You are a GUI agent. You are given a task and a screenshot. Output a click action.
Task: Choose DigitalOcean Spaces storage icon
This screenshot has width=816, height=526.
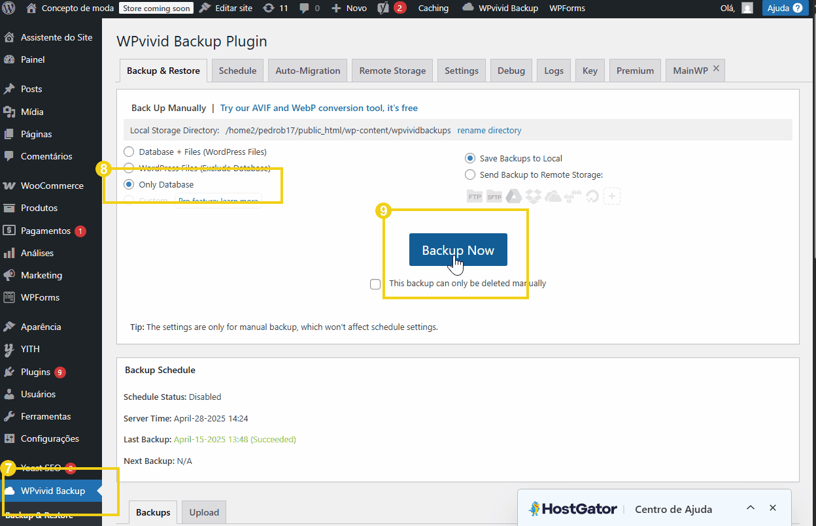[592, 196]
